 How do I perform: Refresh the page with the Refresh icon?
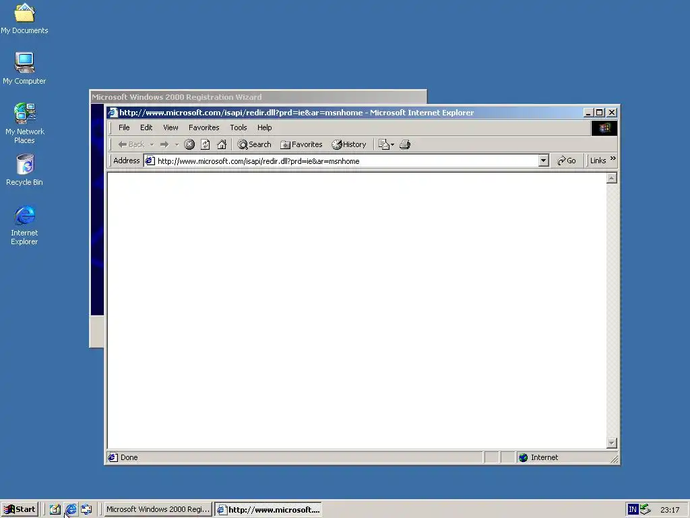(205, 144)
